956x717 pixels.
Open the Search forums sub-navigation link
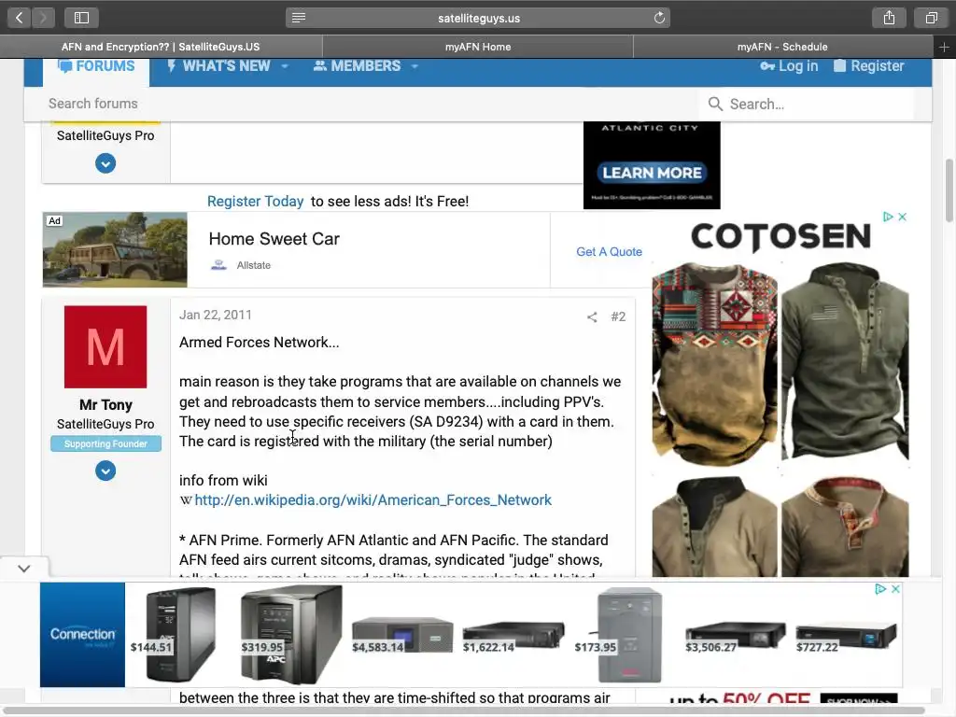[x=93, y=104]
